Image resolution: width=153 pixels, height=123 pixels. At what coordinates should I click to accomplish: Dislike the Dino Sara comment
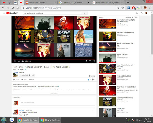[27, 115]
